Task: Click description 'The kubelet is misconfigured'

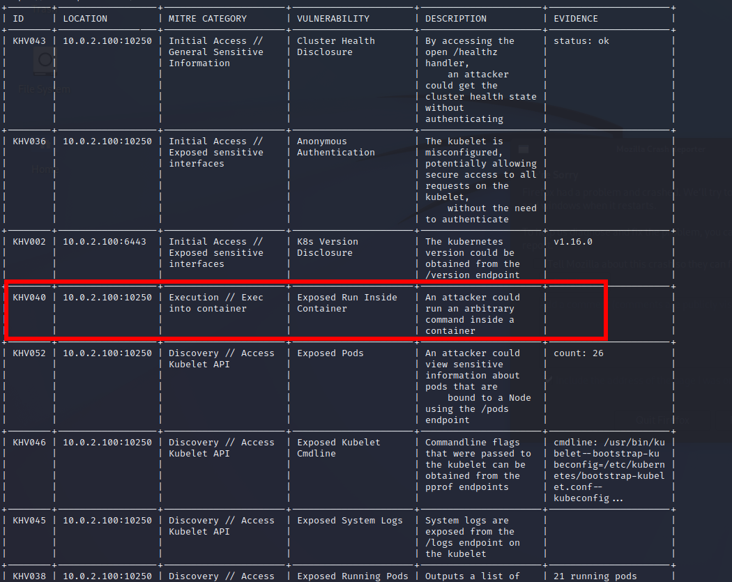Action: pyautogui.click(x=481, y=180)
